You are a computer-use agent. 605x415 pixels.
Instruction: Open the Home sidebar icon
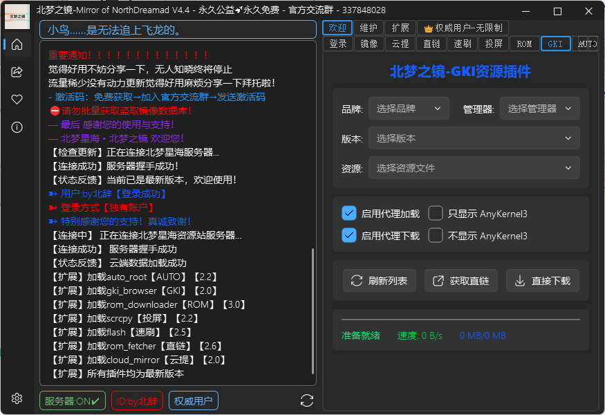pyautogui.click(x=17, y=44)
